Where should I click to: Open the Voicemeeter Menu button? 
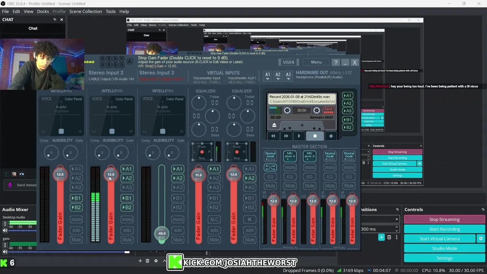tap(316, 62)
